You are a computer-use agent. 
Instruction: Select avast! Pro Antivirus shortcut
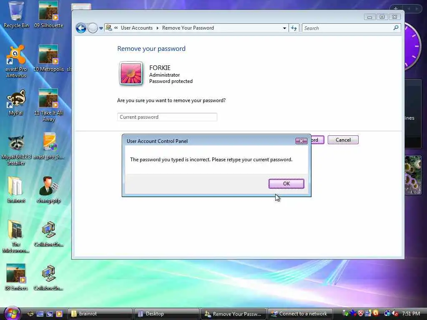click(x=16, y=62)
